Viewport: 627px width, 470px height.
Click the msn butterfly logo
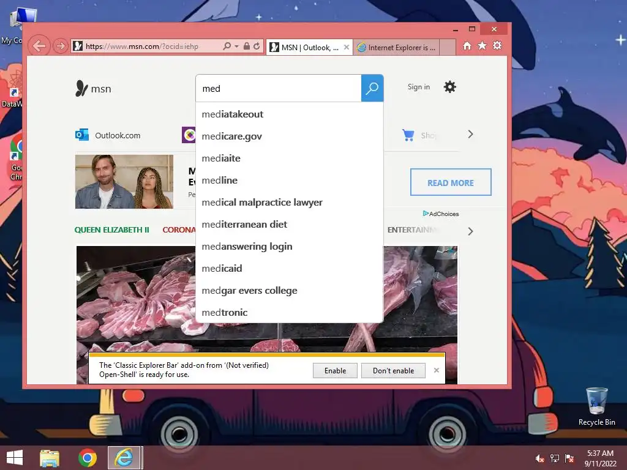point(93,88)
